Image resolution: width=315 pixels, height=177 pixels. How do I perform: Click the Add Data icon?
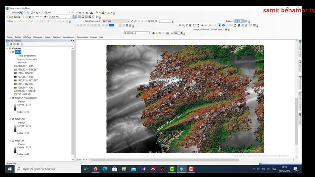pyautogui.click(x=45, y=17)
